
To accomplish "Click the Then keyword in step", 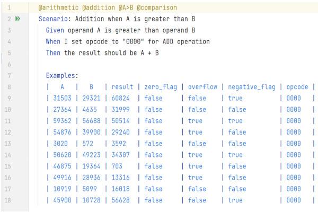I will click(x=53, y=52).
